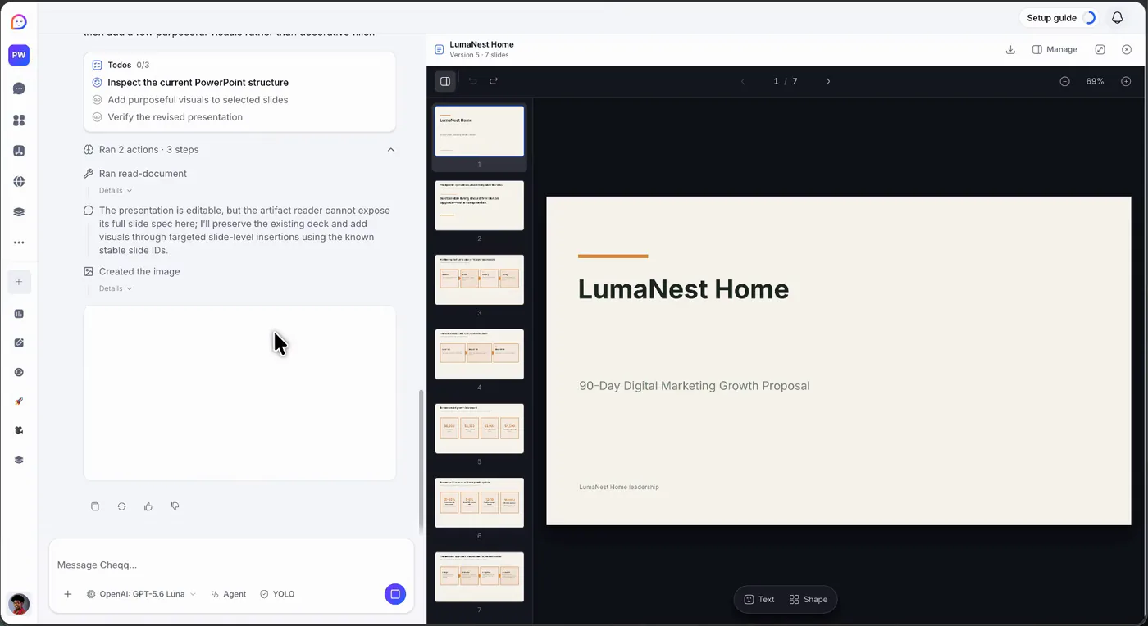Click the generated image preview card
The image size is (1148, 626).
[x=239, y=393]
